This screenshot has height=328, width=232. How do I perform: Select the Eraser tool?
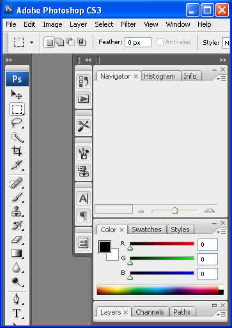[x=17, y=240]
